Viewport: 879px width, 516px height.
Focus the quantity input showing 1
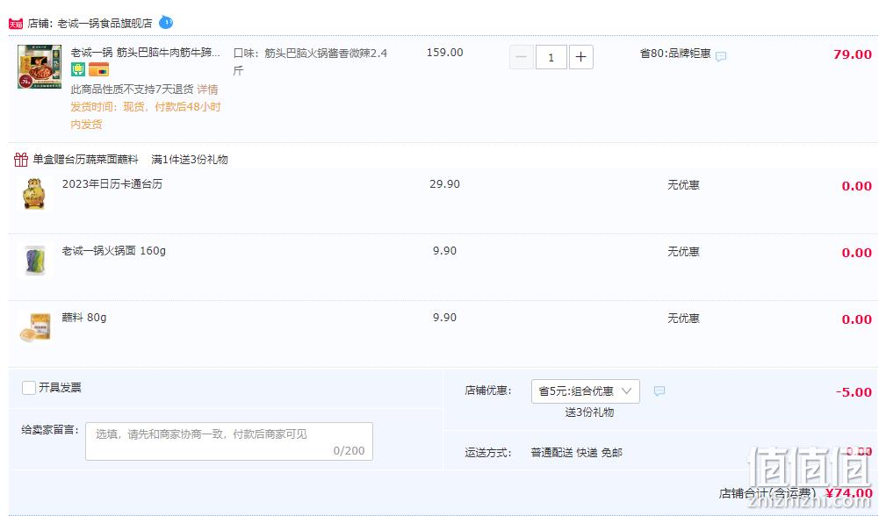pos(551,57)
